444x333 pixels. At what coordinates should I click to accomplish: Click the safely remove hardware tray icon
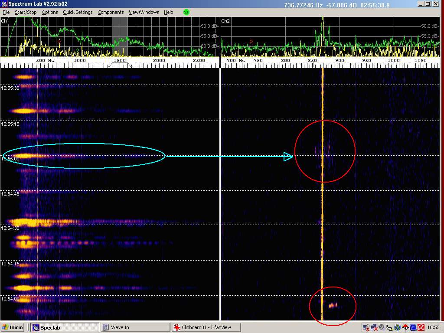[390, 327]
